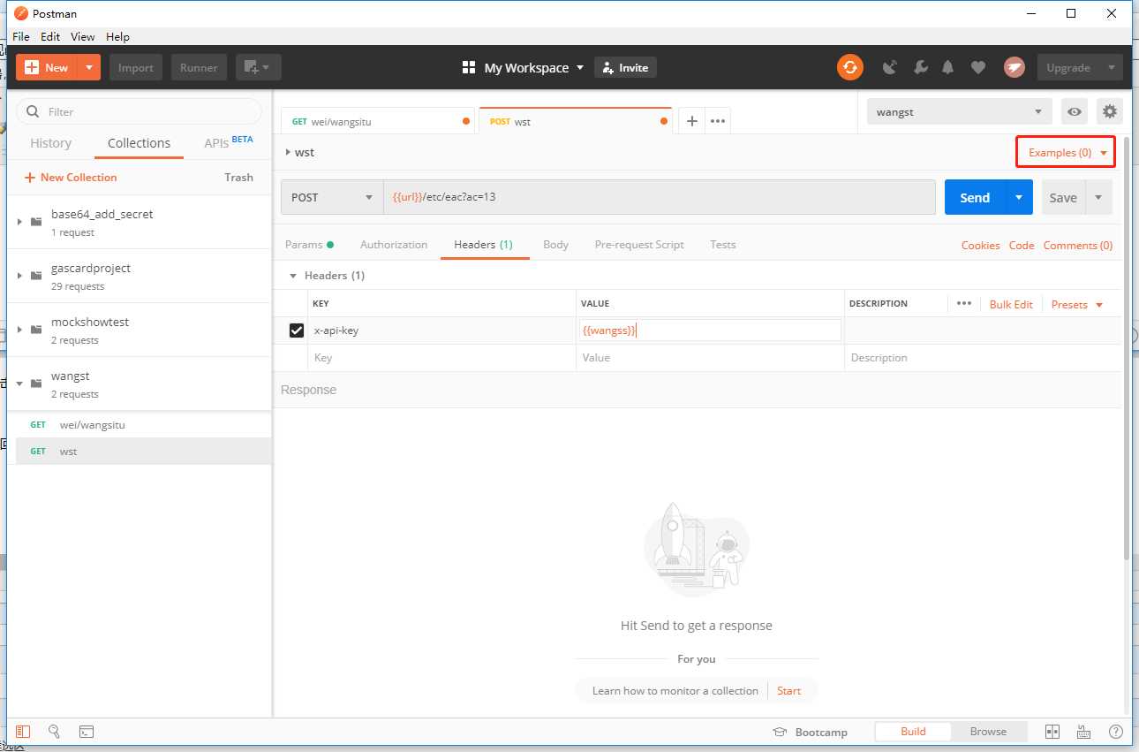1139x752 pixels.
Task: Click New Collection link
Action: click(71, 177)
